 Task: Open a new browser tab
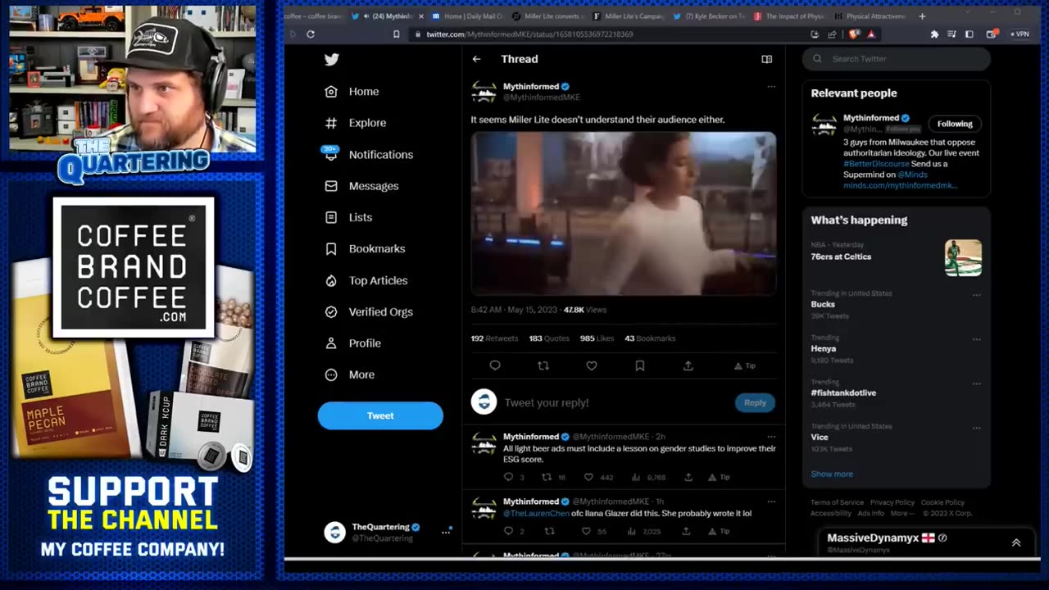click(922, 16)
